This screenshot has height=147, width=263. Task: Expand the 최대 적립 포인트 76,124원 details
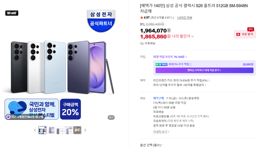(x=170, y=57)
